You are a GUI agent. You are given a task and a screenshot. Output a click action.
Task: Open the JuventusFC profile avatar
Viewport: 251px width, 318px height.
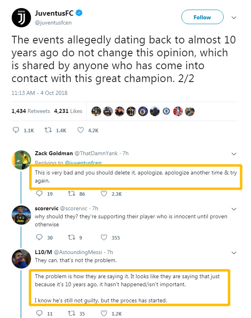click(x=21, y=18)
